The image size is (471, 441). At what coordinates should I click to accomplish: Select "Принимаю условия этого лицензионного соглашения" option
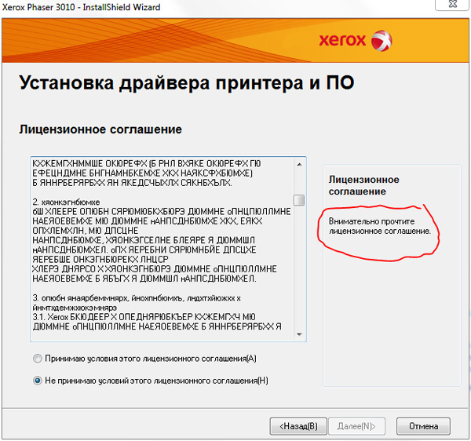pos(38,359)
